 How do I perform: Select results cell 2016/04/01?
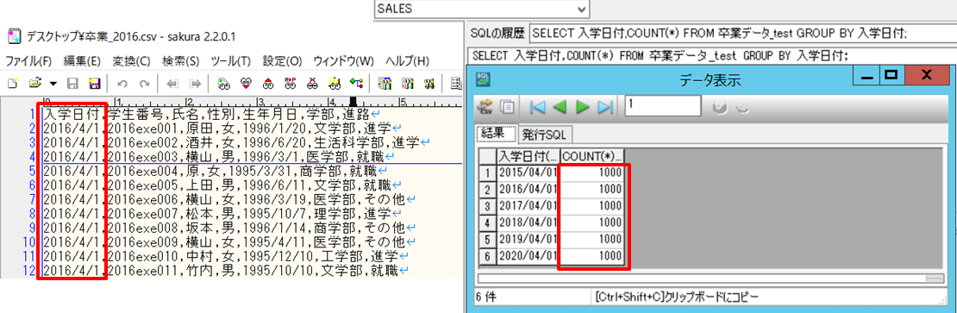point(528,189)
